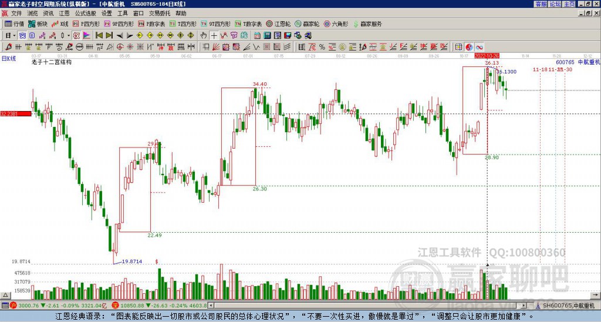This screenshot has height=322, width=601.
Task: Click the 老子十二宫结构 indicator title
Action: point(52,62)
